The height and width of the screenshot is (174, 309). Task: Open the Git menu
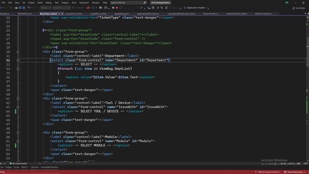tap(24, 2)
